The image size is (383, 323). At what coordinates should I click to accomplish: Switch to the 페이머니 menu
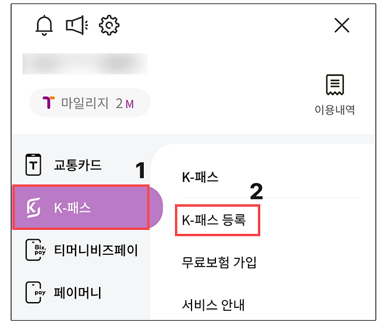(77, 293)
